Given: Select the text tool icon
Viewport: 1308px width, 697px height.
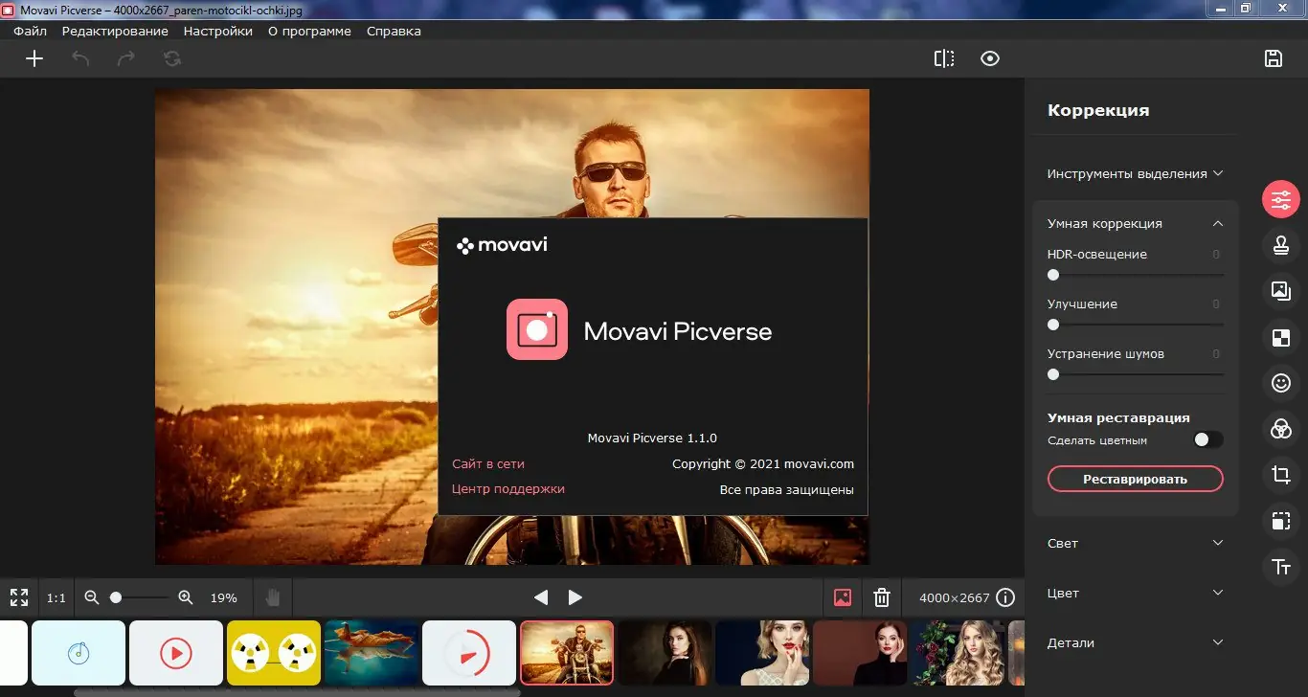Looking at the screenshot, I should click(x=1281, y=567).
